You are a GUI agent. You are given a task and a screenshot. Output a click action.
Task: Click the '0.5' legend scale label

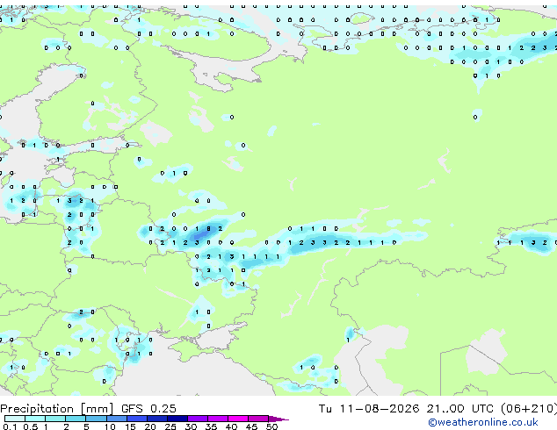click(x=31, y=426)
